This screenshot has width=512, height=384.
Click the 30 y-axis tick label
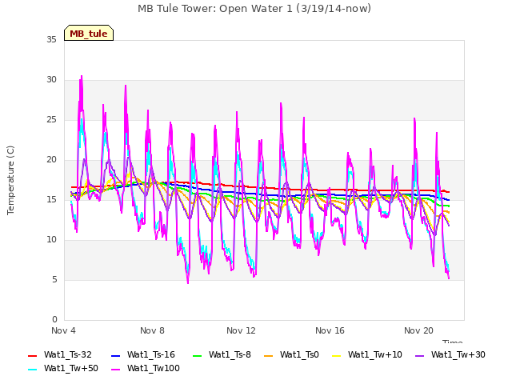pos(51,80)
